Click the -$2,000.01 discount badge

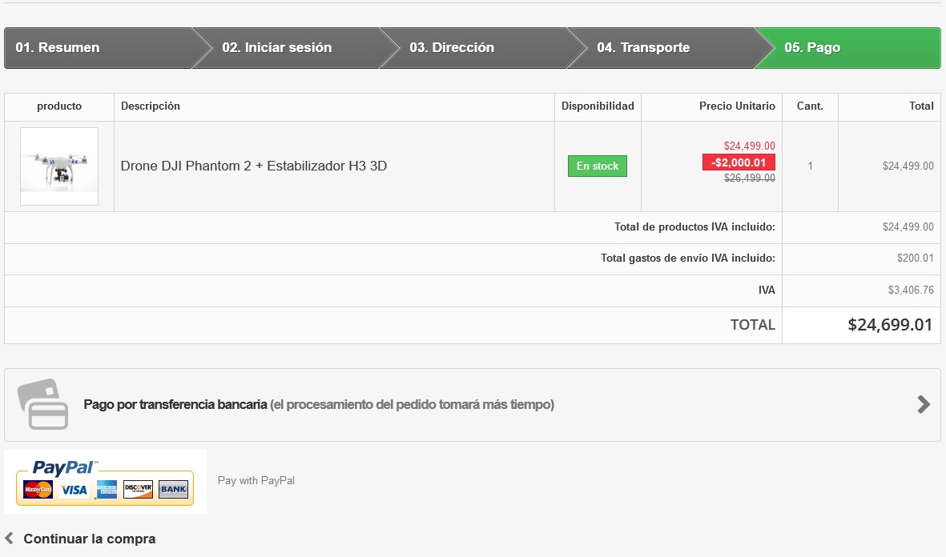tap(739, 162)
